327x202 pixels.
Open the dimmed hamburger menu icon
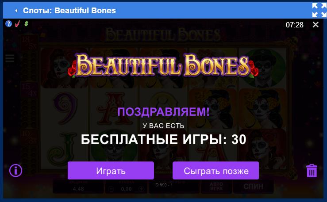click(10, 58)
